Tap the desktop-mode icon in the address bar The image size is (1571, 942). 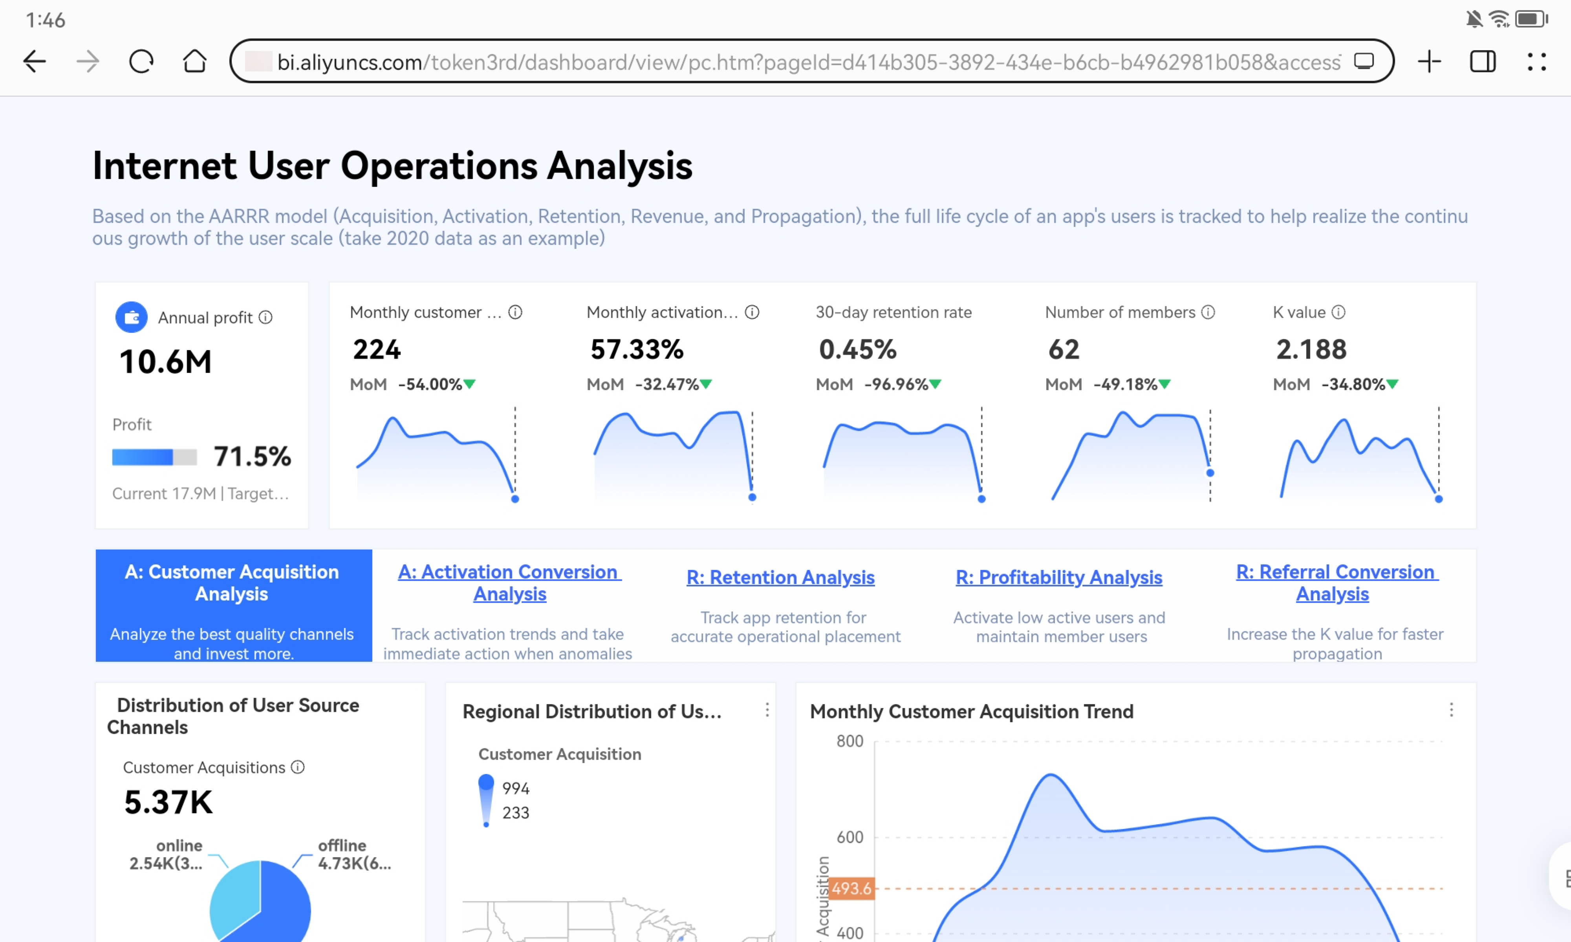coord(1364,62)
